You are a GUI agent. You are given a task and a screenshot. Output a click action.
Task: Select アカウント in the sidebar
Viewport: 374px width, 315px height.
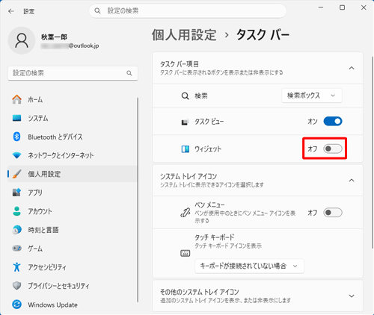tap(73, 211)
